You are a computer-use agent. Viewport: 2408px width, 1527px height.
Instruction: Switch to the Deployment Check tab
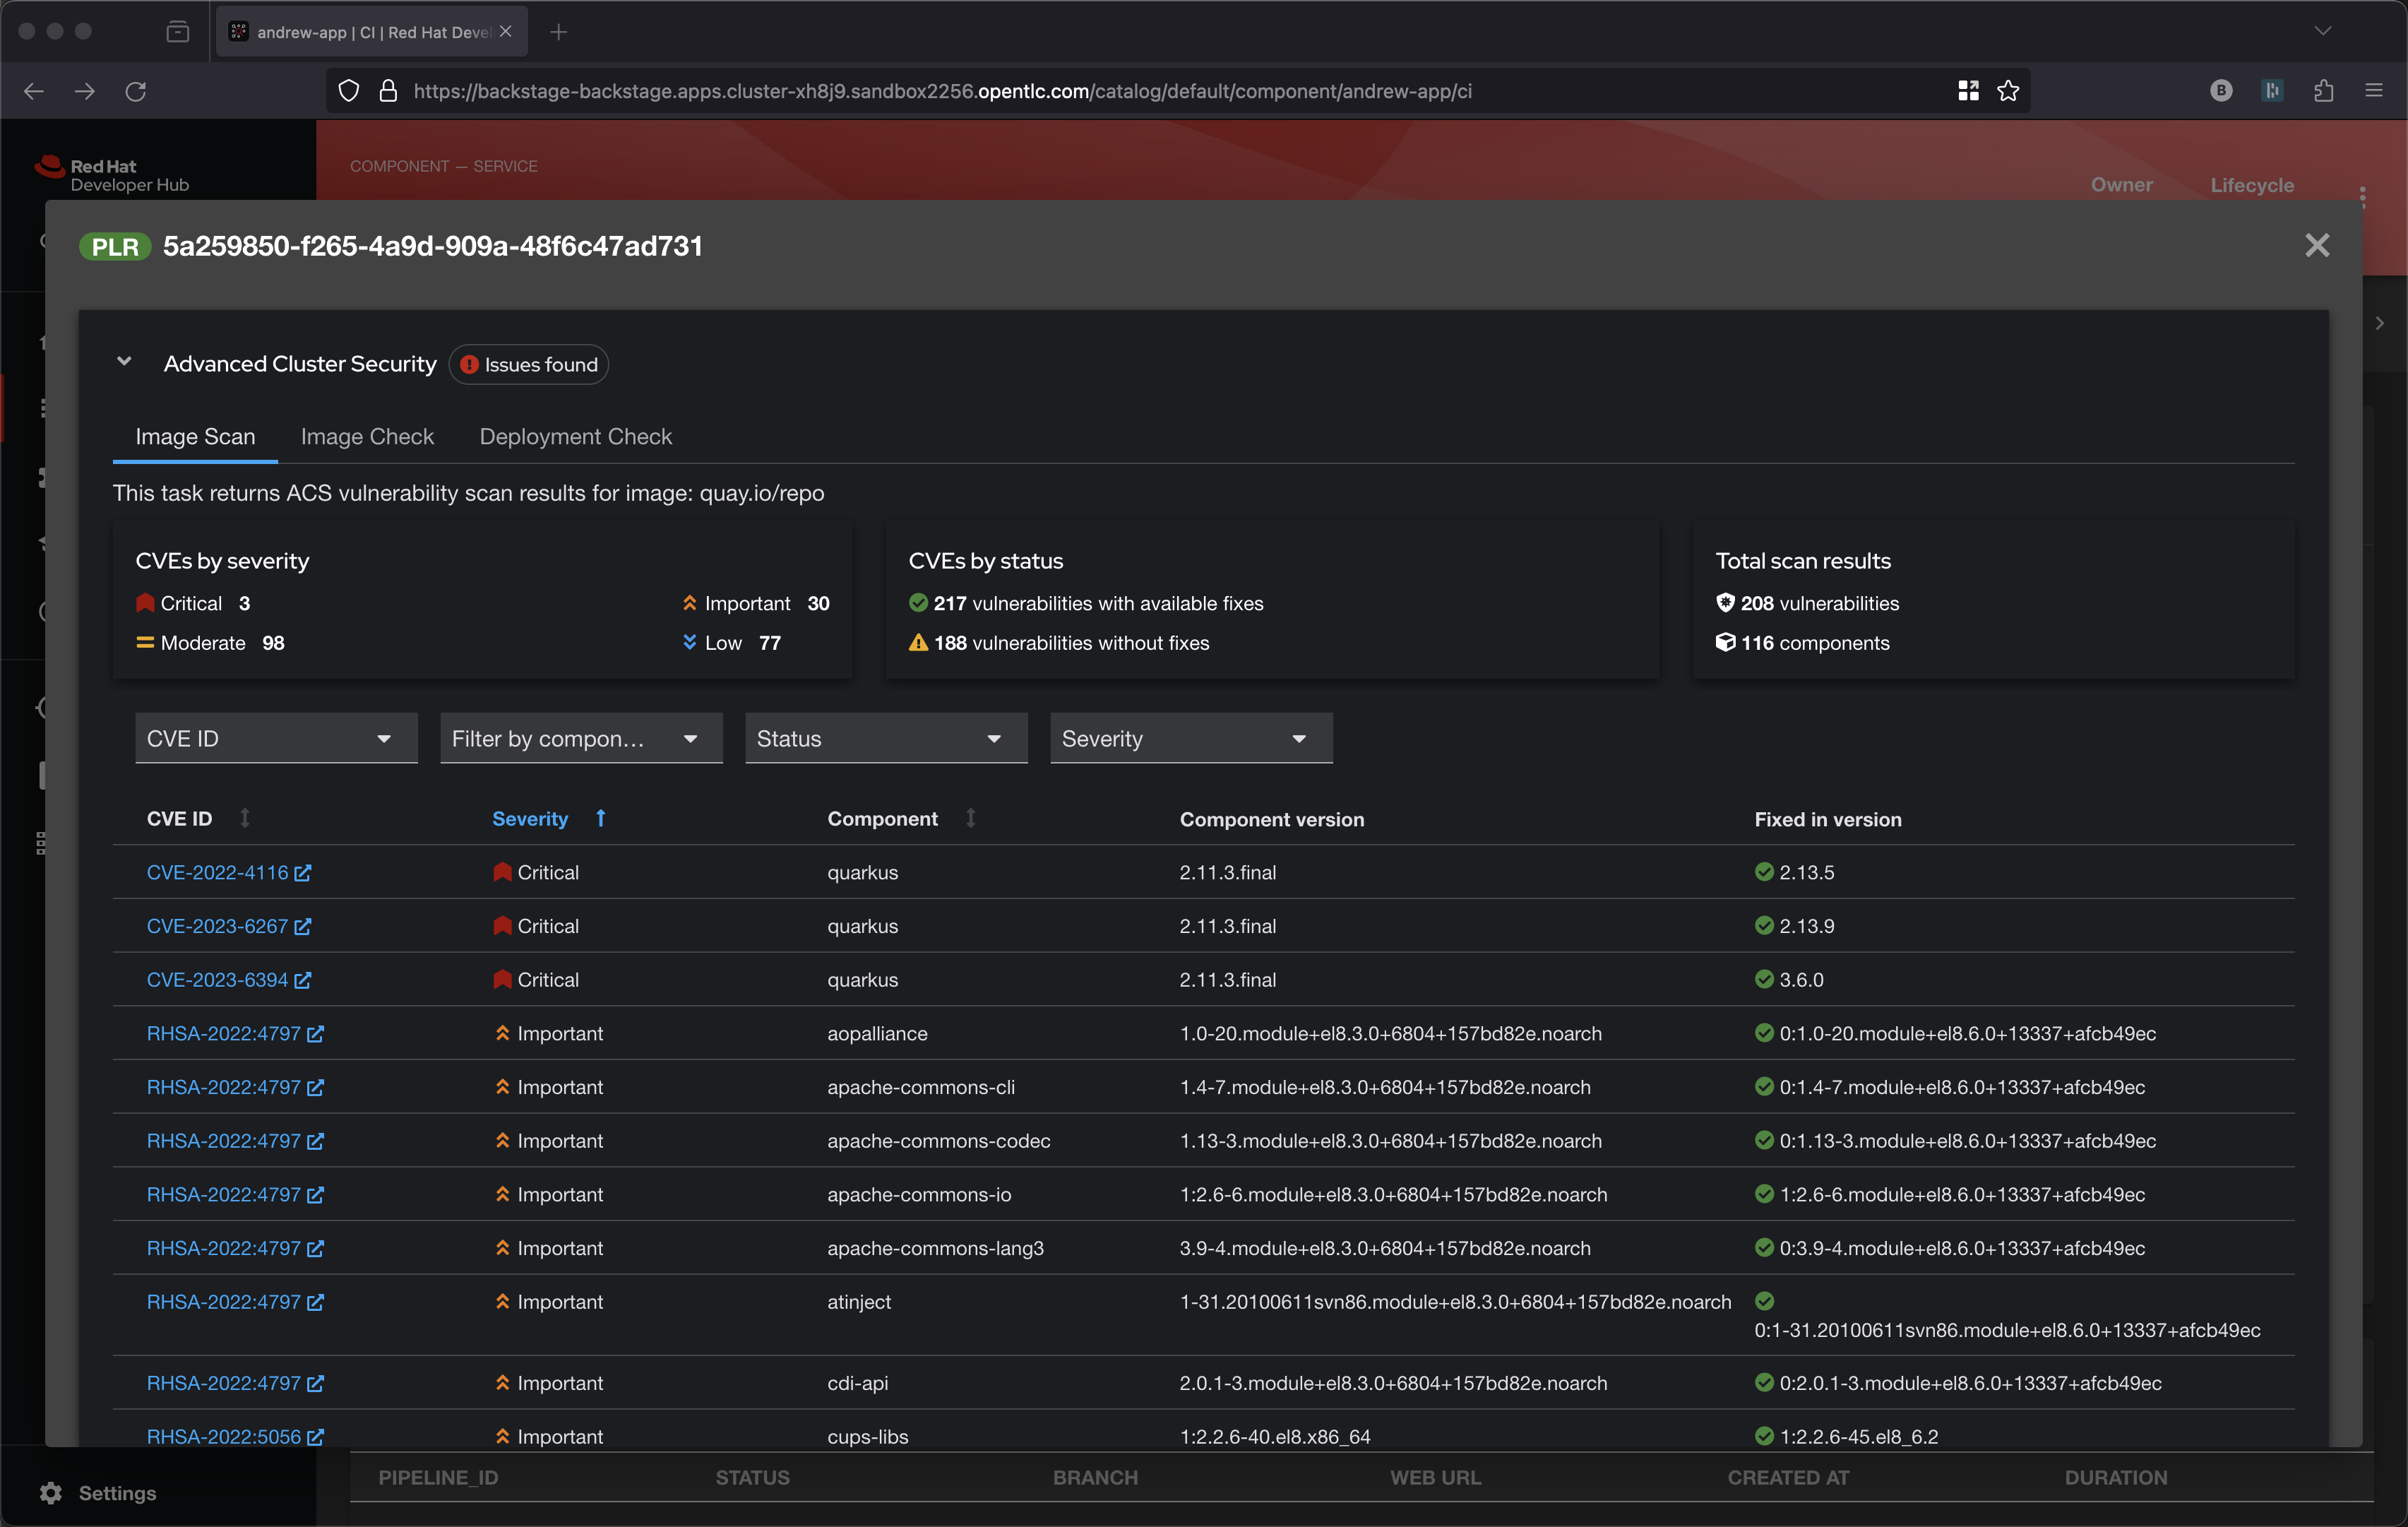575,437
